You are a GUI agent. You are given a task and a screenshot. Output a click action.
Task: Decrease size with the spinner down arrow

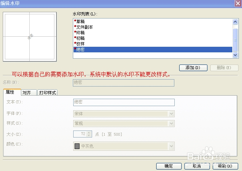coord(89,135)
